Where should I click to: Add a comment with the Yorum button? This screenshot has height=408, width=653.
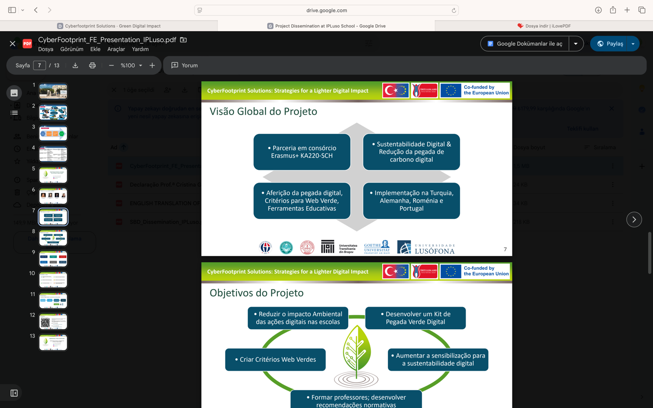coord(184,66)
